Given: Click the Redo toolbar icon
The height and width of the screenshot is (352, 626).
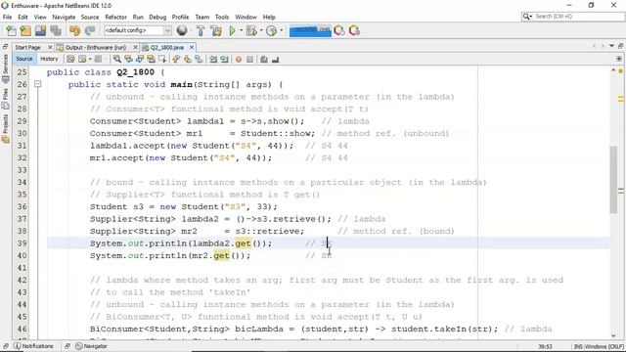Looking at the screenshot, I should [90, 30].
